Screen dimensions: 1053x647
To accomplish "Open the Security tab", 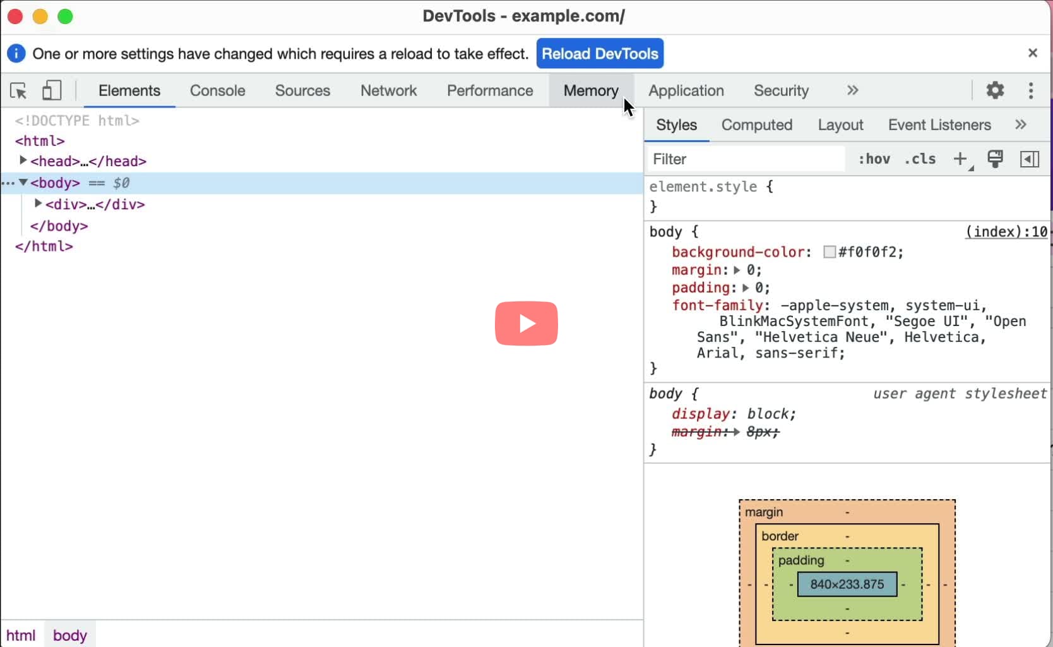I will pos(781,90).
